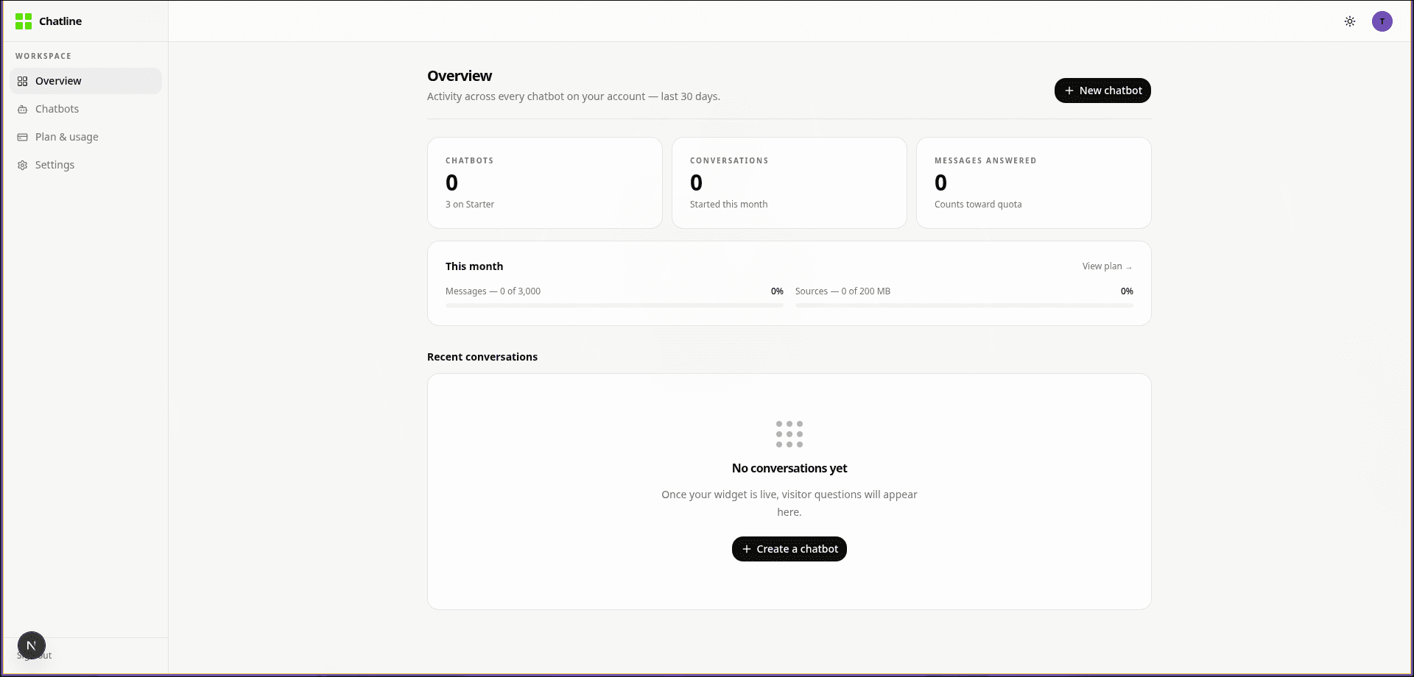Screen dimensions: 1414x677
Task: Click "Messages — 0 of 3,000" text
Action: [x=493, y=291]
